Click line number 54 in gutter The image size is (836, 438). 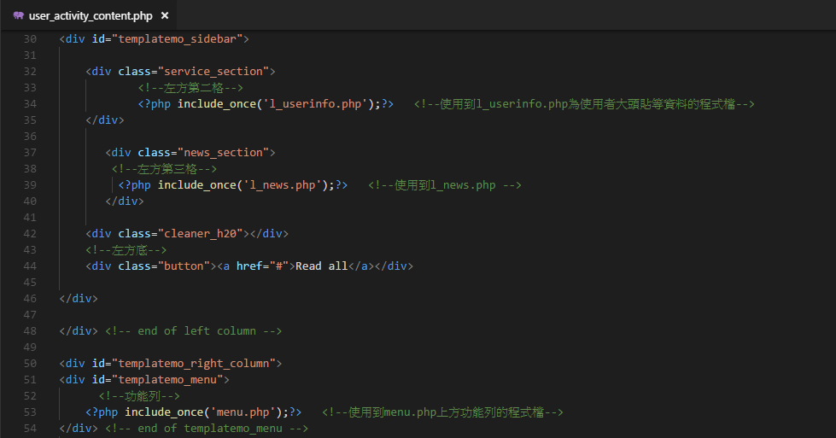[31, 428]
